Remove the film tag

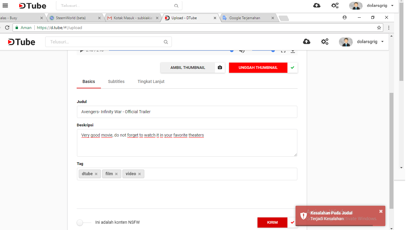(116, 174)
